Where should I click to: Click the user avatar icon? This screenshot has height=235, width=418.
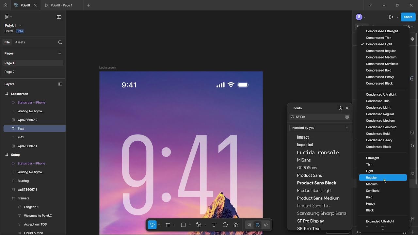point(359,17)
